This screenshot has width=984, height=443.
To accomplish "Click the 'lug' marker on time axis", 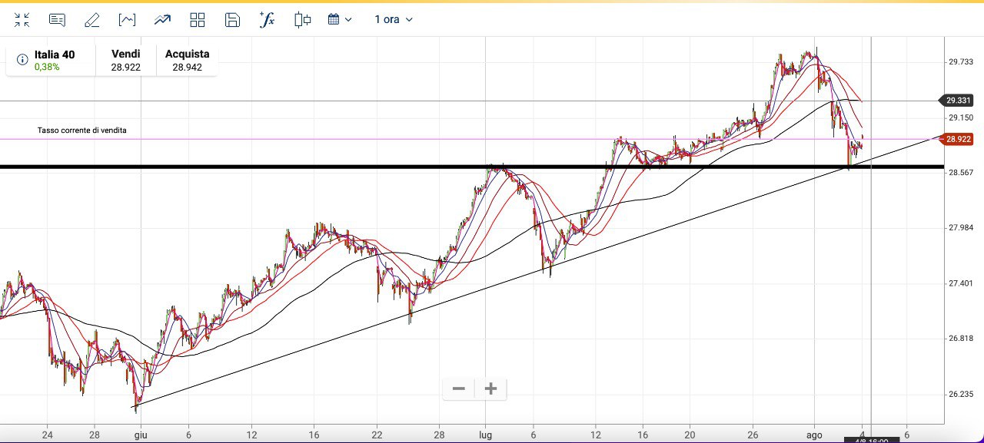I will tap(486, 434).
